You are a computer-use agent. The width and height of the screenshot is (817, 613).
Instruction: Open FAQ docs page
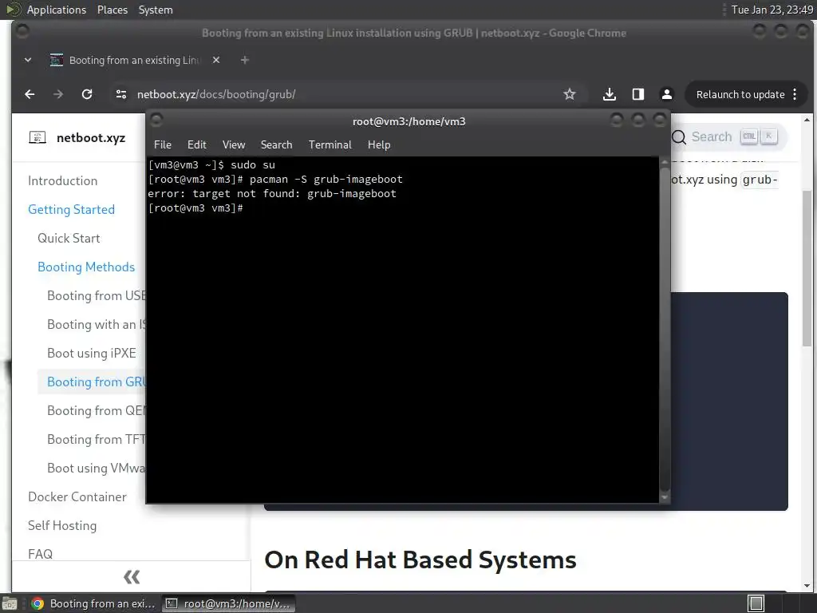(40, 554)
